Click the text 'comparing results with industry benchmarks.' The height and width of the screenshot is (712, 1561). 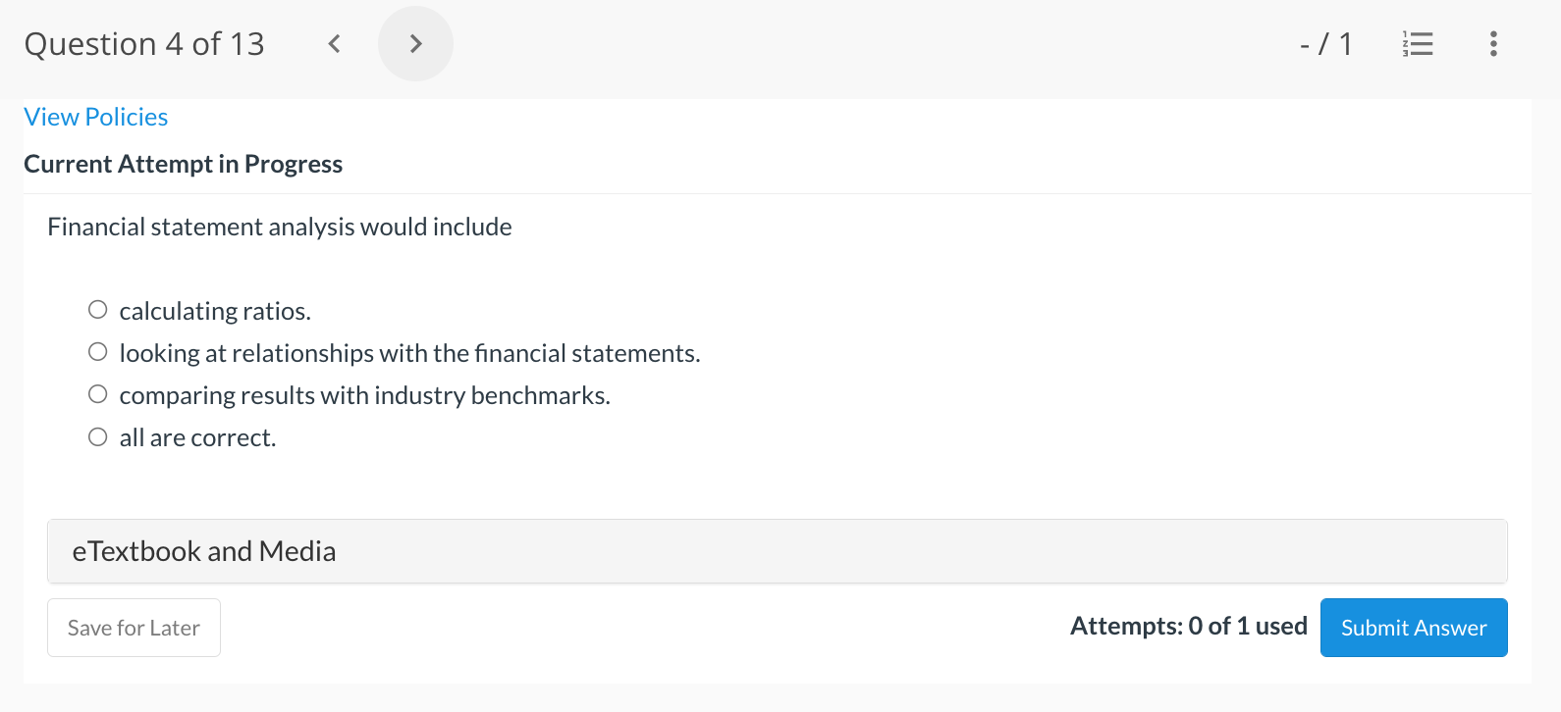pos(364,394)
